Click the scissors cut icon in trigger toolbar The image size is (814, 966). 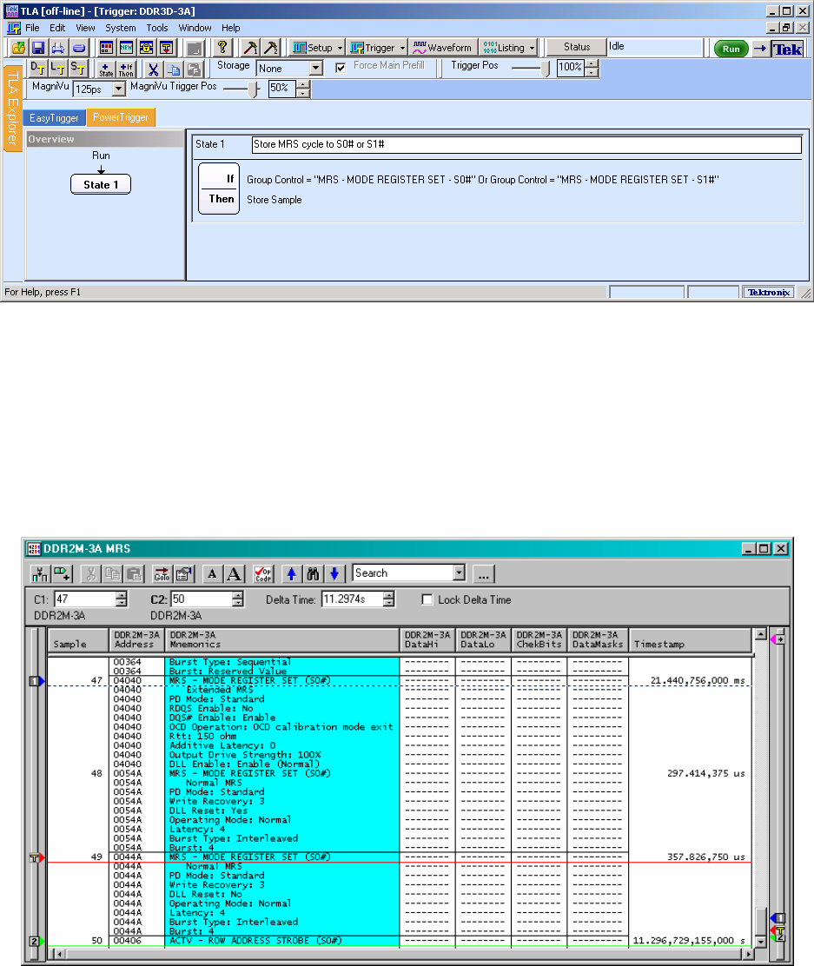154,69
